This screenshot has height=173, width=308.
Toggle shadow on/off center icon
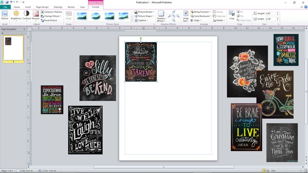pyautogui.click(x=173, y=16)
